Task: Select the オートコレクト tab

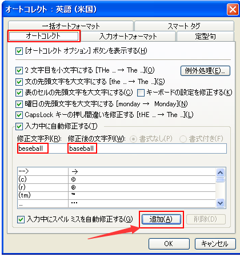Action: [44, 36]
